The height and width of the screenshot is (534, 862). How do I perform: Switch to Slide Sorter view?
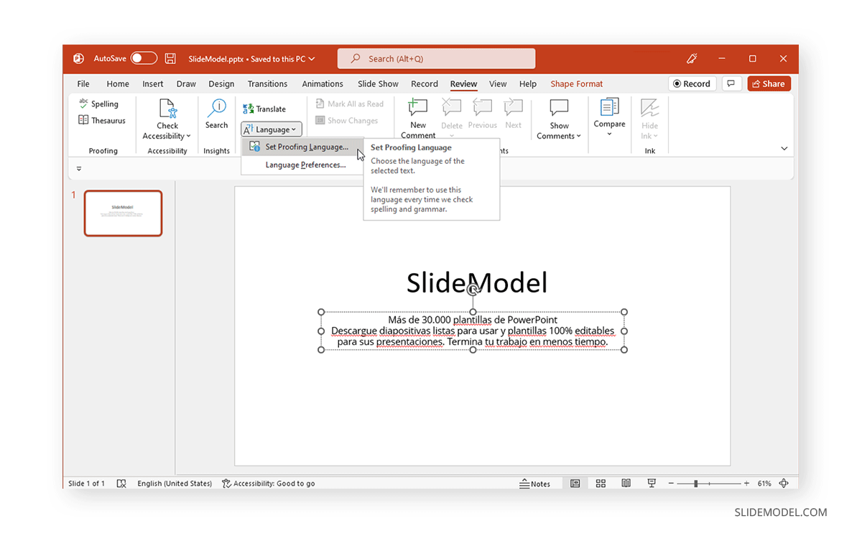point(601,483)
